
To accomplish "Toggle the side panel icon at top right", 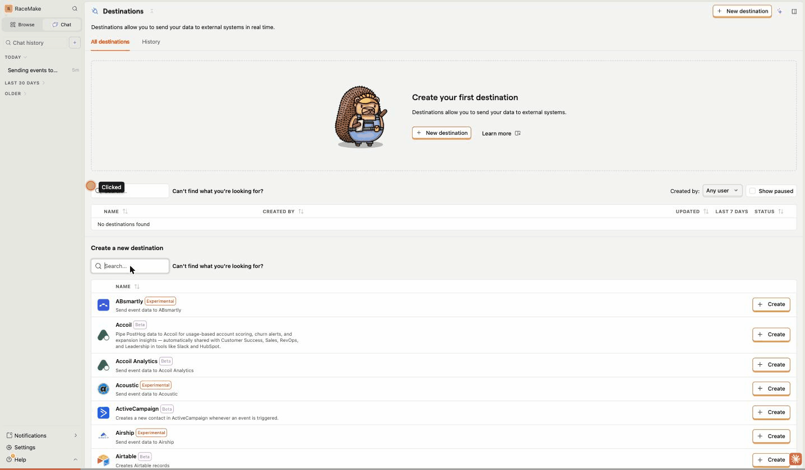I will click(794, 11).
